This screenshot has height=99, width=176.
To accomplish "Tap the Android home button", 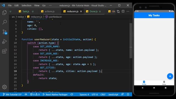I will [154, 88].
